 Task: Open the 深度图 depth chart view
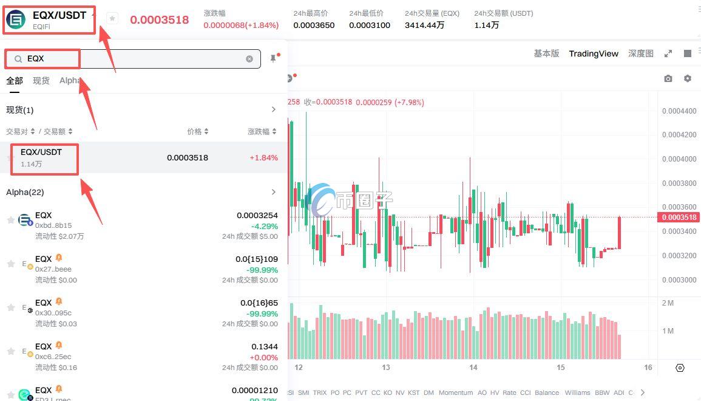(x=640, y=53)
